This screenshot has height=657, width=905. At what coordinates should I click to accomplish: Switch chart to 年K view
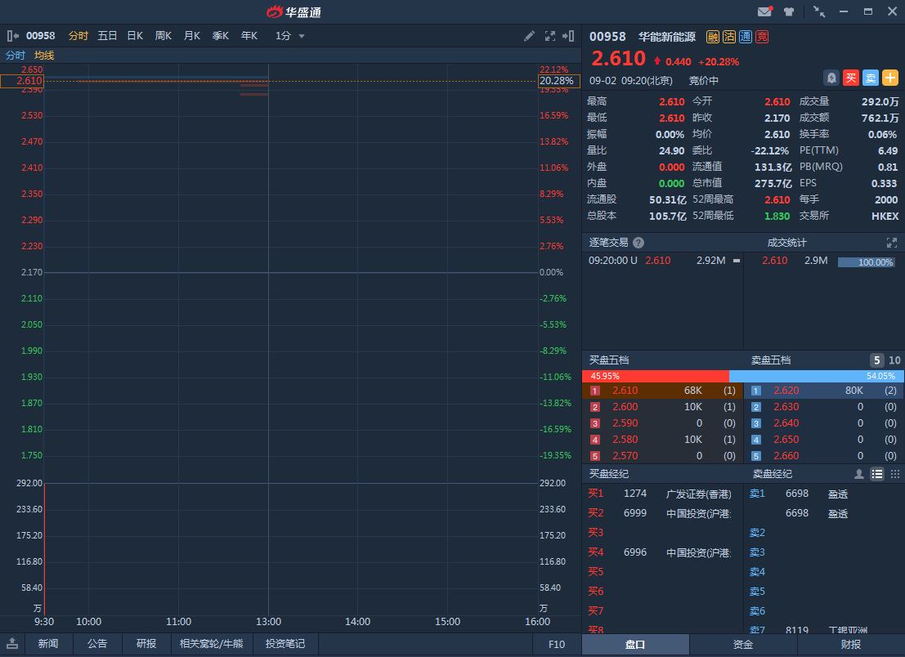coord(249,36)
